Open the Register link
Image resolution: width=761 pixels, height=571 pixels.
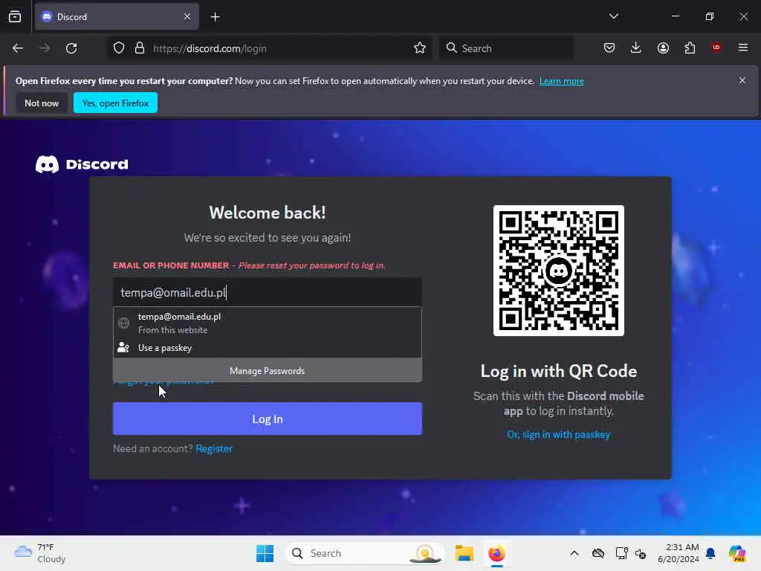pyautogui.click(x=214, y=448)
